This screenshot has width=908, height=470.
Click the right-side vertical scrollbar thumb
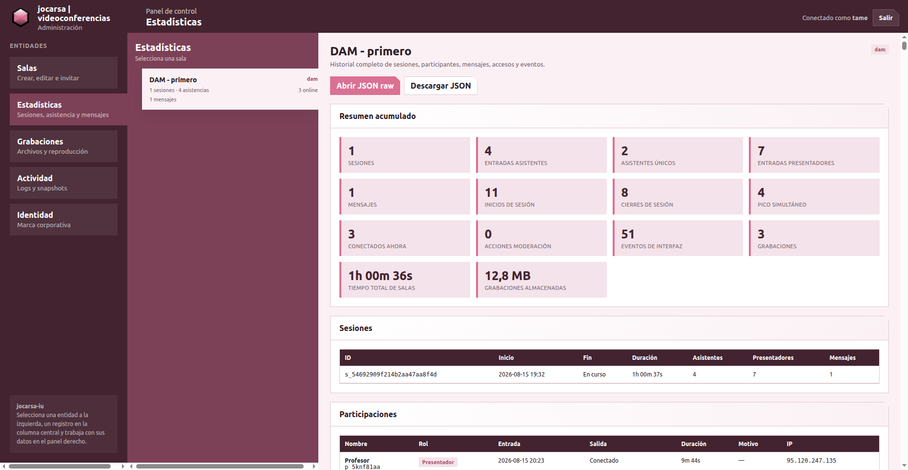tap(904, 46)
